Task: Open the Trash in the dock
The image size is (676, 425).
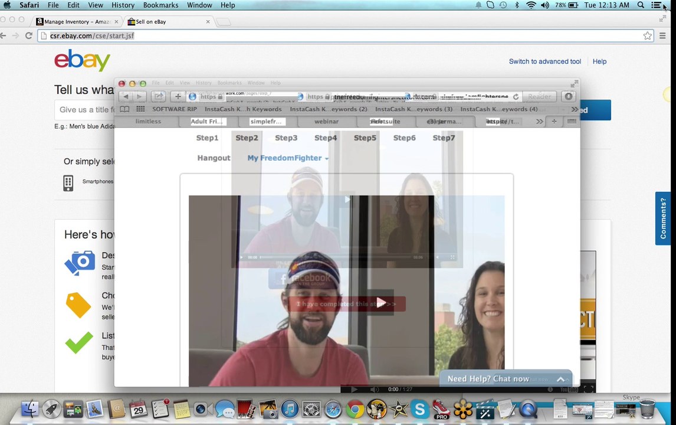Action: pyautogui.click(x=647, y=408)
